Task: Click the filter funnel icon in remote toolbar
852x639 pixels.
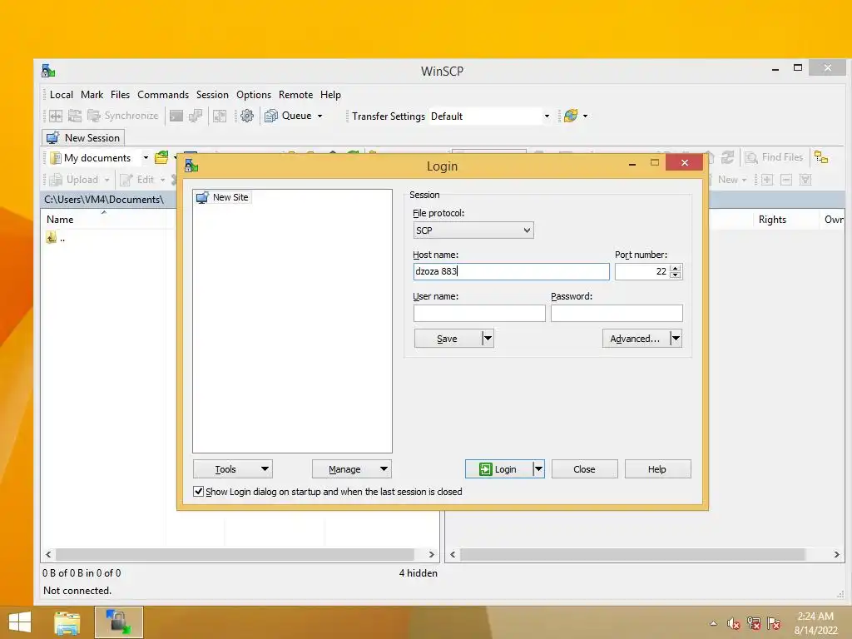Action: [x=805, y=180]
